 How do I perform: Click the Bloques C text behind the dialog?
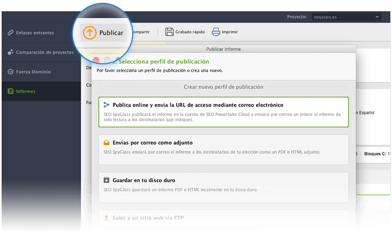(x=377, y=154)
